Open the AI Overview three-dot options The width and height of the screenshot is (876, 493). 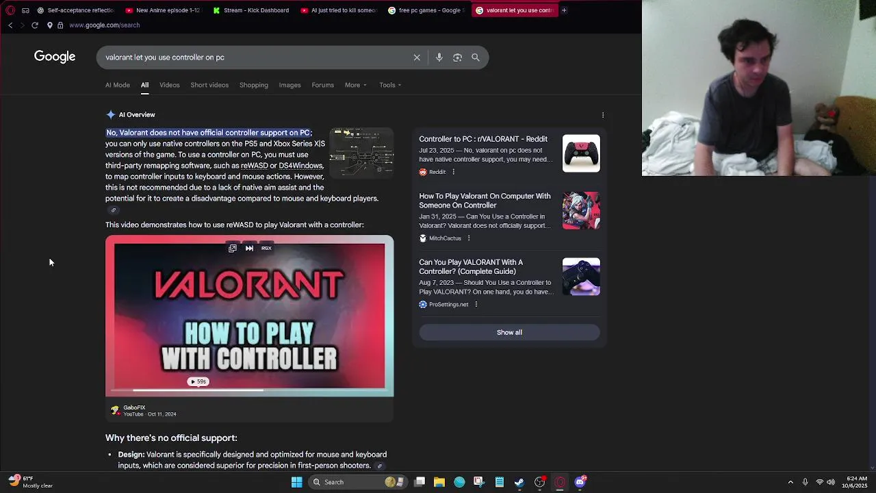coord(603,115)
